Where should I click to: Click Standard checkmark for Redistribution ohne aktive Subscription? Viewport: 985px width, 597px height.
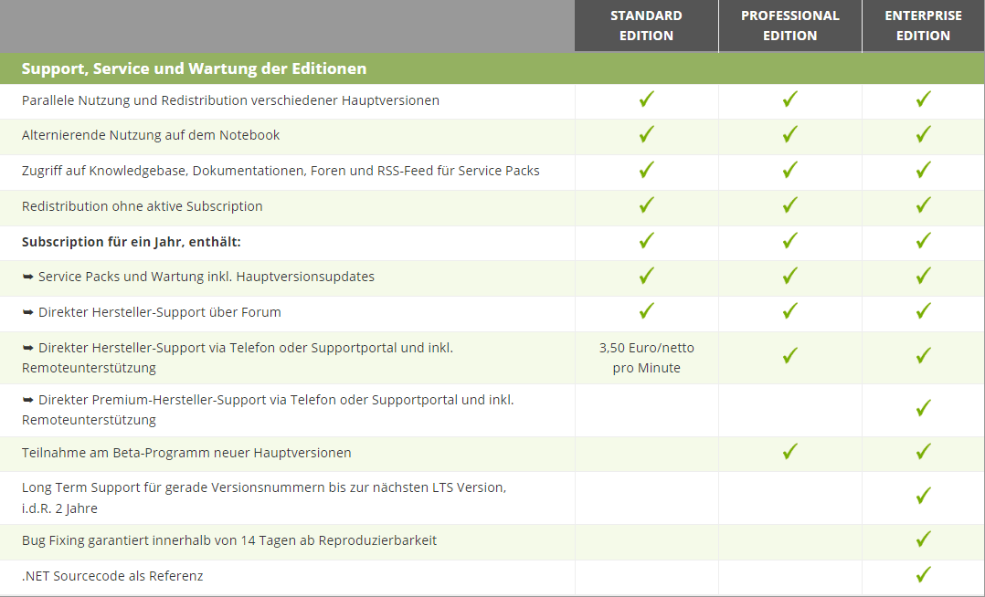tap(646, 205)
